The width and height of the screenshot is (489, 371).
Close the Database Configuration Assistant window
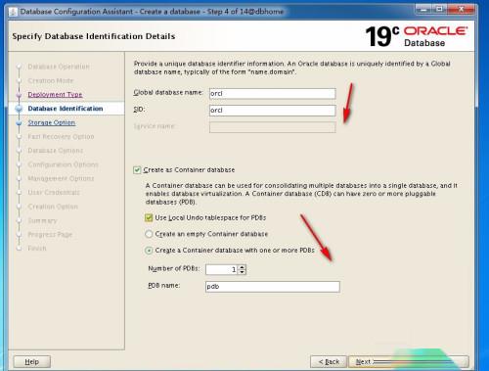[461, 9]
